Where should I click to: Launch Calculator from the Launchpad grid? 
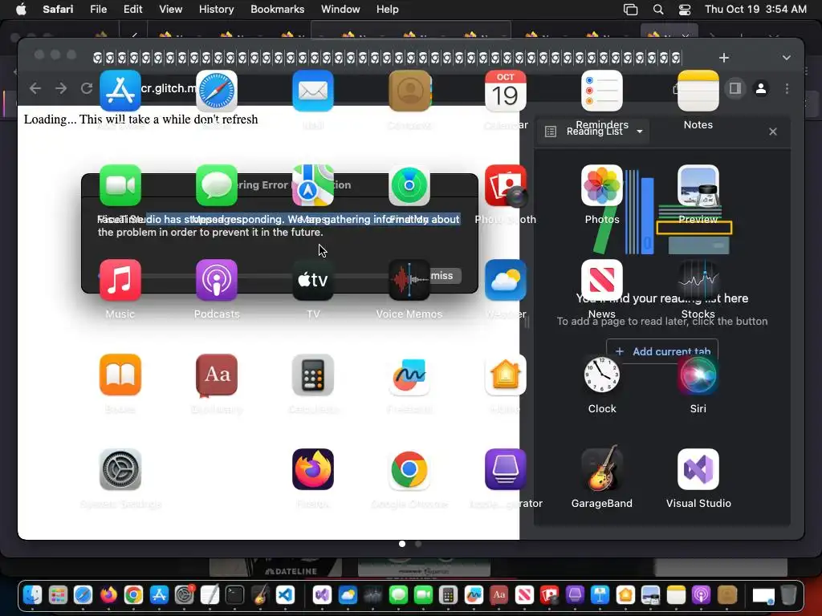click(x=313, y=375)
